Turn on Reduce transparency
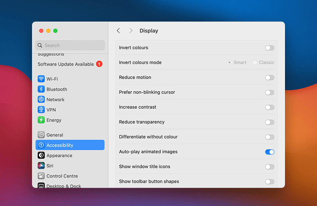317x206 pixels. pyautogui.click(x=270, y=122)
